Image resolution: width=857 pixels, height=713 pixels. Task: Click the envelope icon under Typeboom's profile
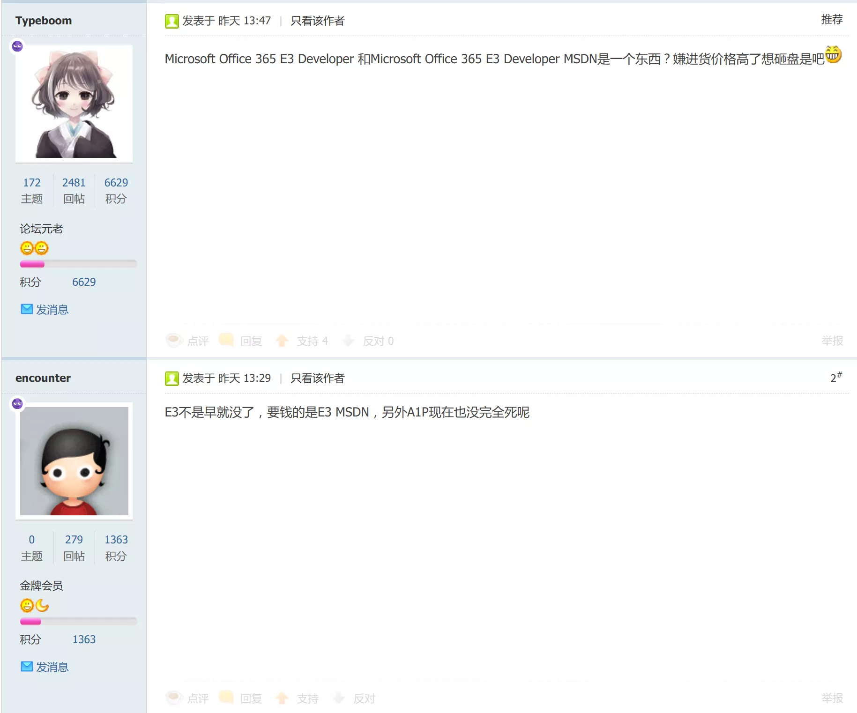(x=27, y=309)
